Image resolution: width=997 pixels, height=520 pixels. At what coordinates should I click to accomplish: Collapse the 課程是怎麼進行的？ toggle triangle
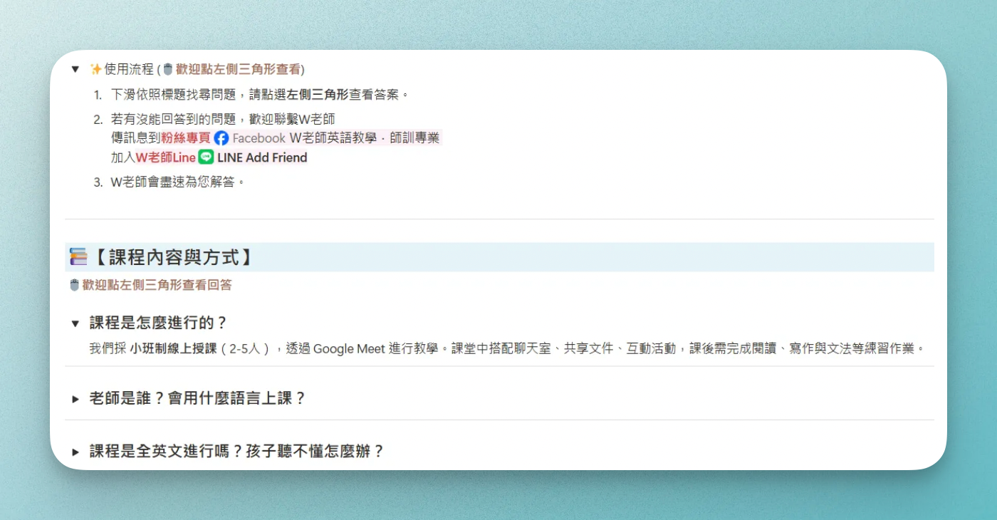pyautogui.click(x=75, y=323)
